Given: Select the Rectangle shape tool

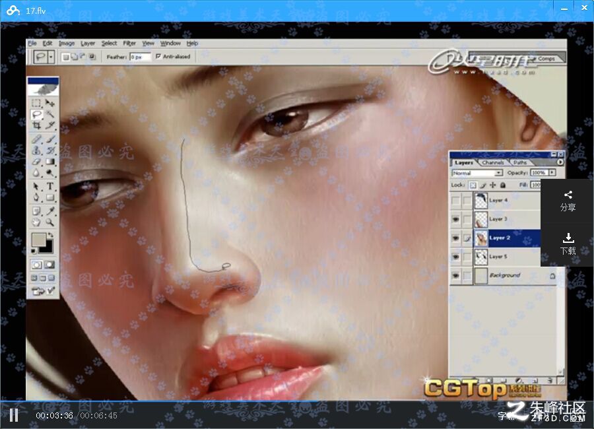Looking at the screenshot, I should tap(50, 197).
